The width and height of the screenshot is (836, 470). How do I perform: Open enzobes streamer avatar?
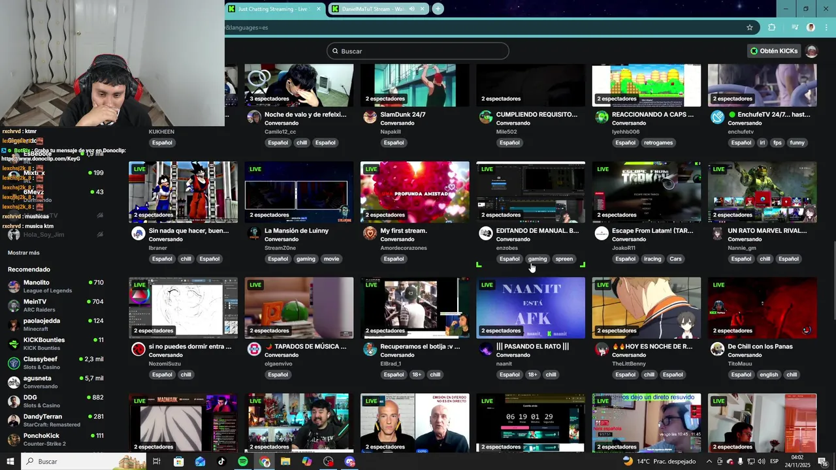(x=485, y=233)
